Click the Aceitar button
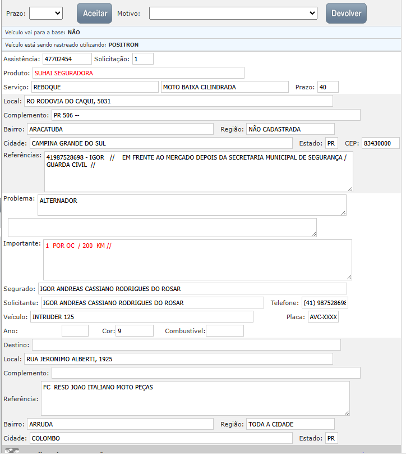Screen dimensions: 406x454 point(94,13)
